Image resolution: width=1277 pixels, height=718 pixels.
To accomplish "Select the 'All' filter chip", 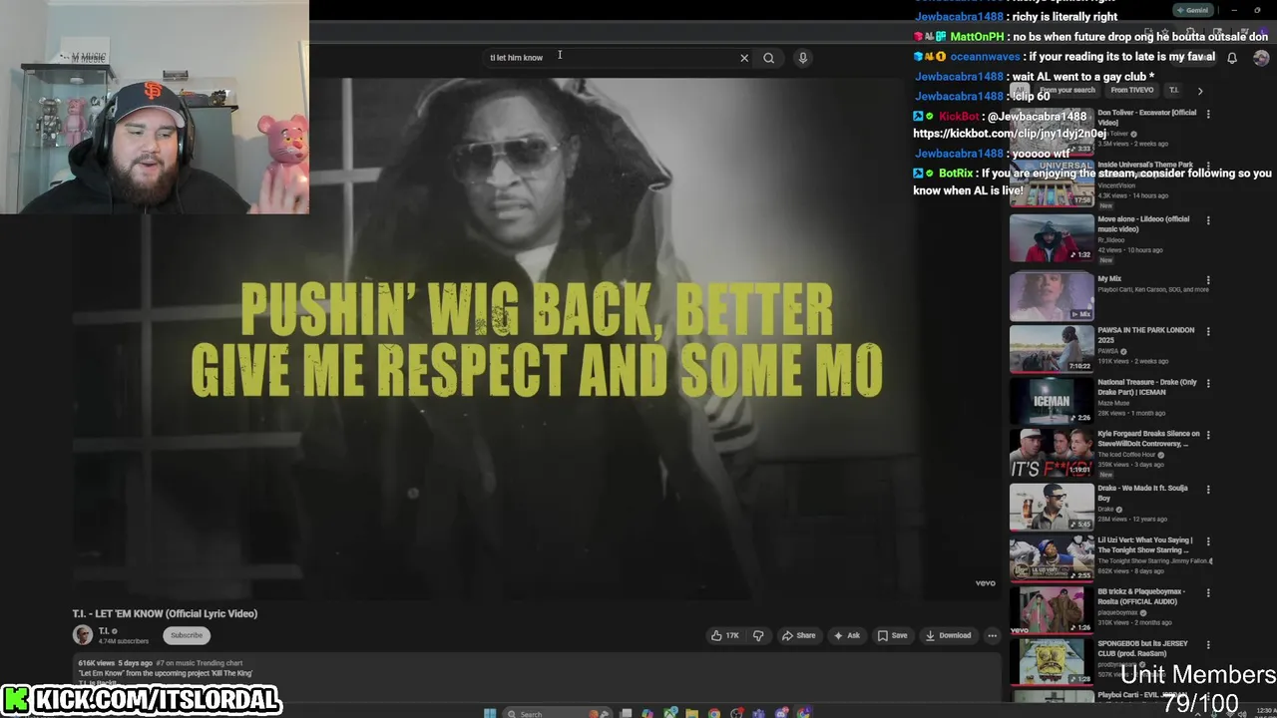I will pos(1019,90).
